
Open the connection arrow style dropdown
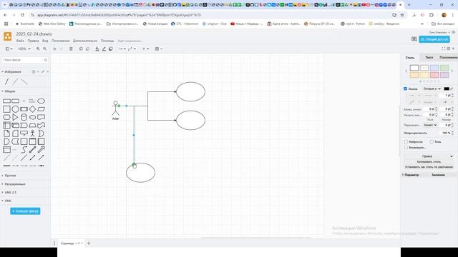click(122, 49)
